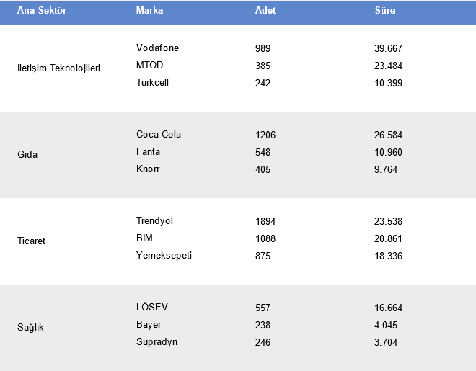The image size is (476, 371).
Task: Select the Sağlık sector cell
Action: (31, 328)
